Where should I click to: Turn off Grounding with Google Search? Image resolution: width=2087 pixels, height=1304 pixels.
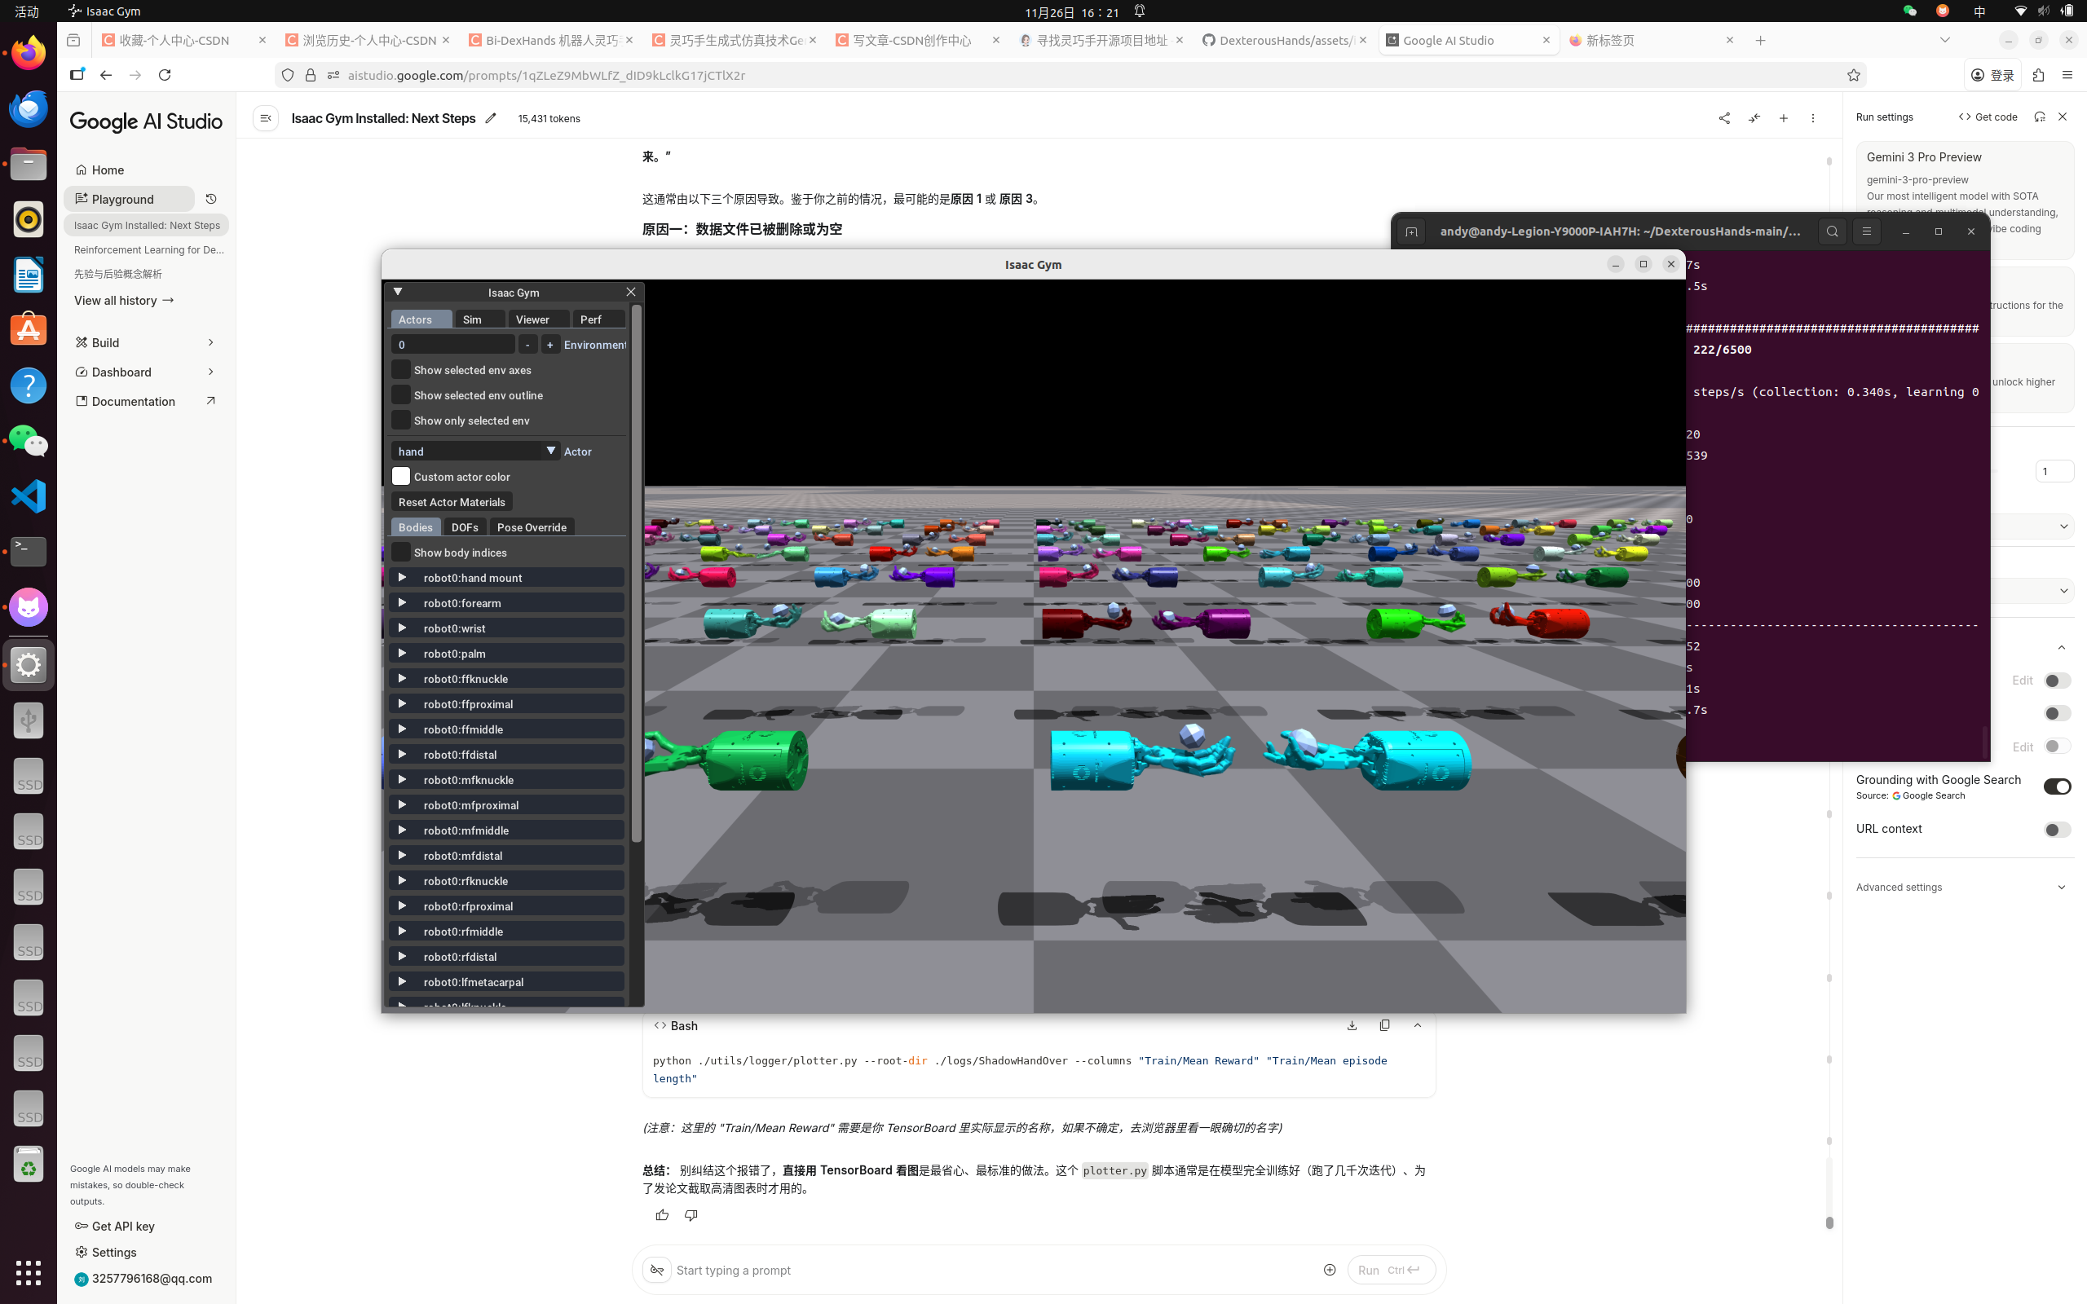pyautogui.click(x=2057, y=786)
